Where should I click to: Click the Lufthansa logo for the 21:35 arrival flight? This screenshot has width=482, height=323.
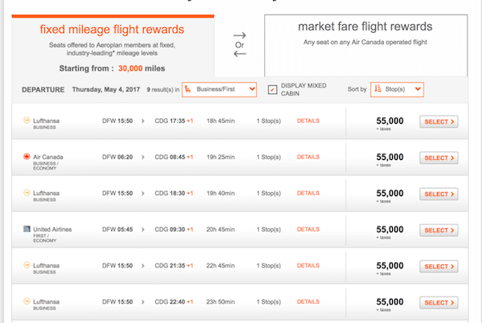coord(27,265)
